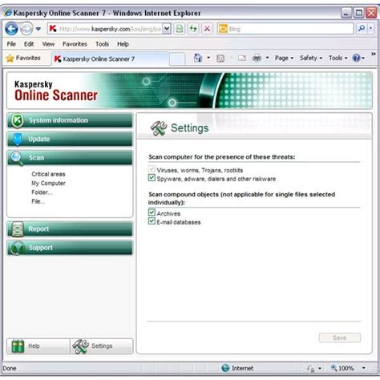
Task: Choose File... scan option
Action: 38,201
